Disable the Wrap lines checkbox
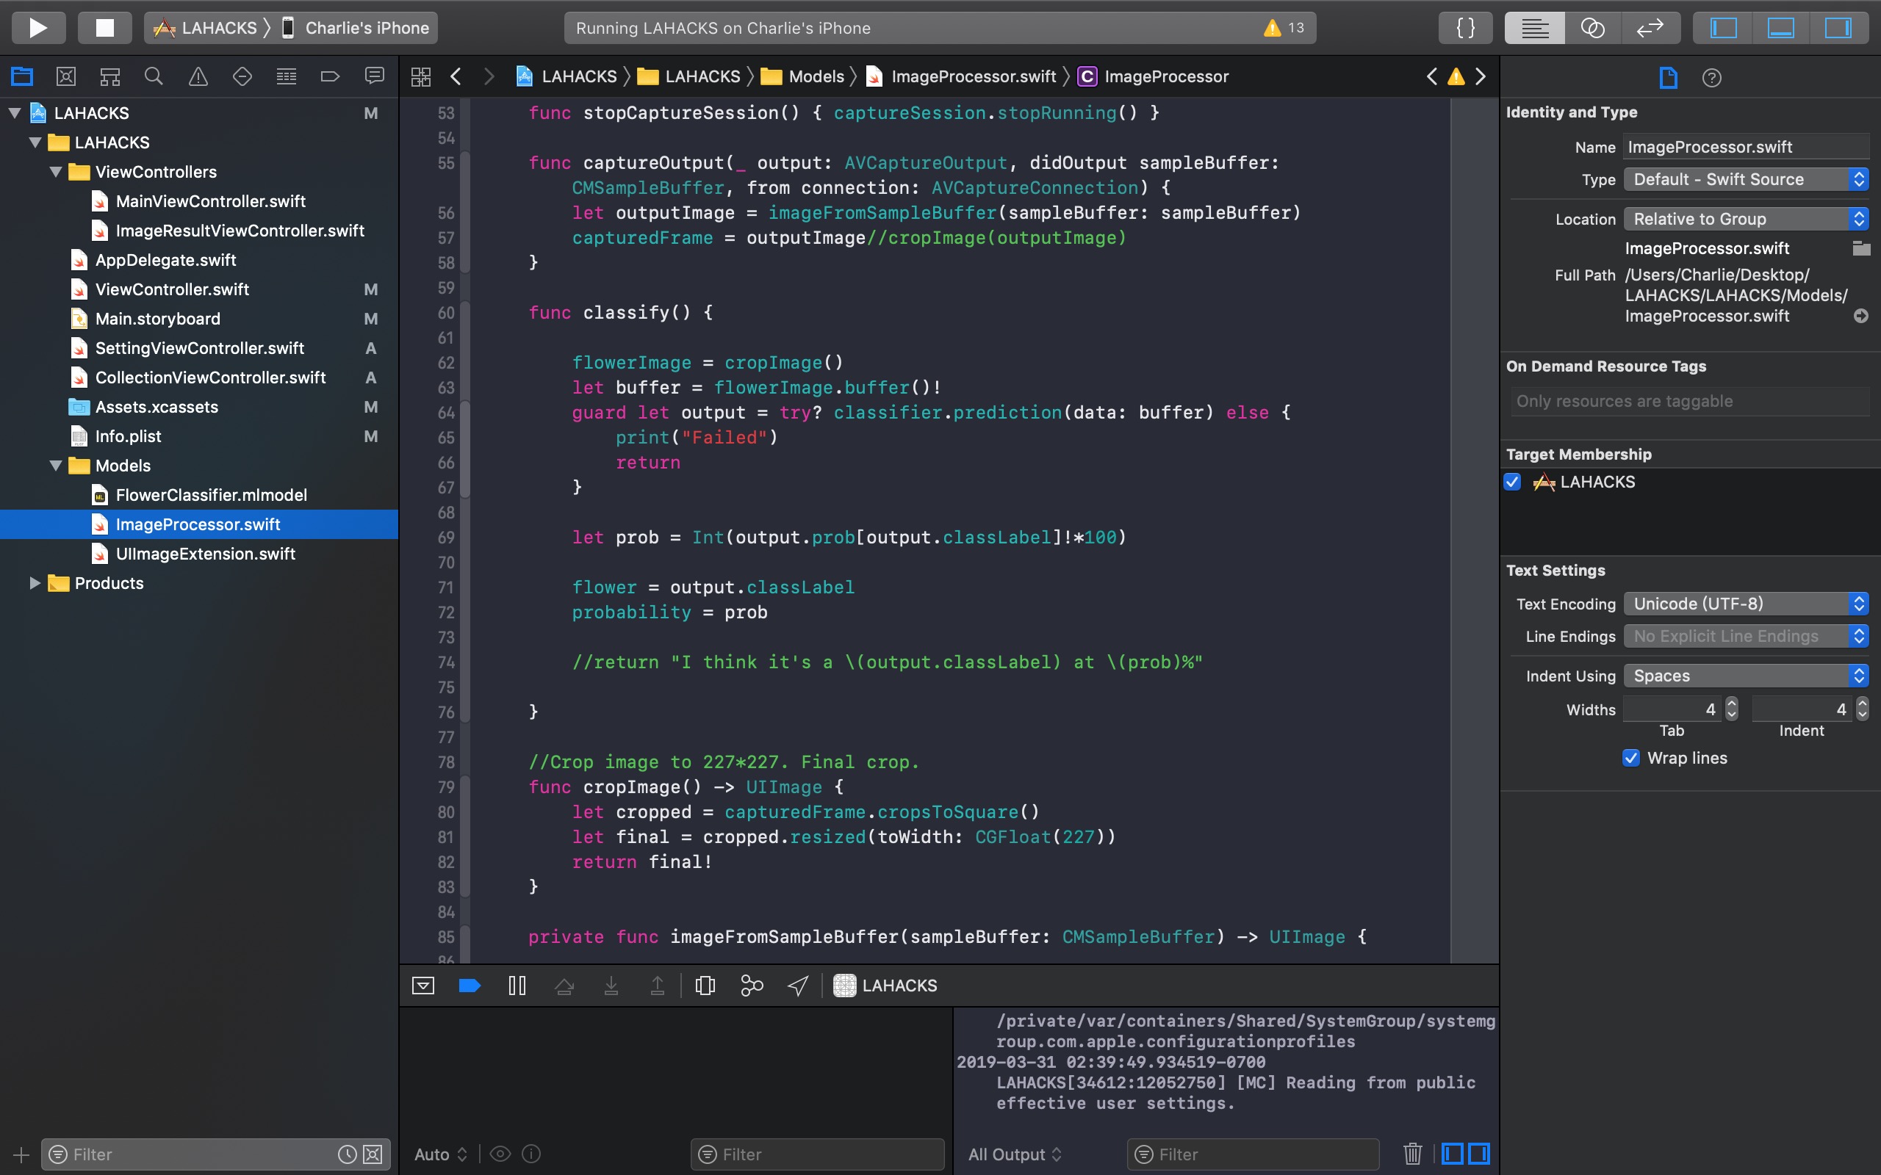1881x1175 pixels. point(1630,758)
